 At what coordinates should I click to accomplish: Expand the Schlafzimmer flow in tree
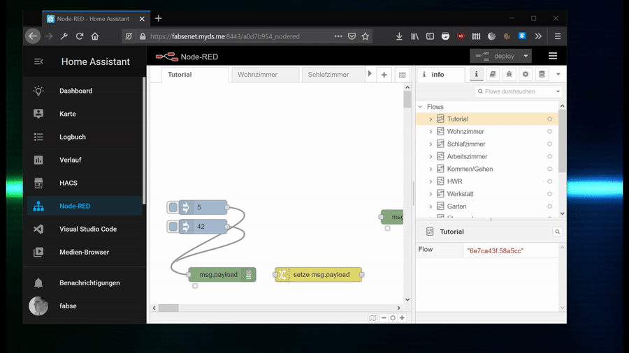pos(431,144)
